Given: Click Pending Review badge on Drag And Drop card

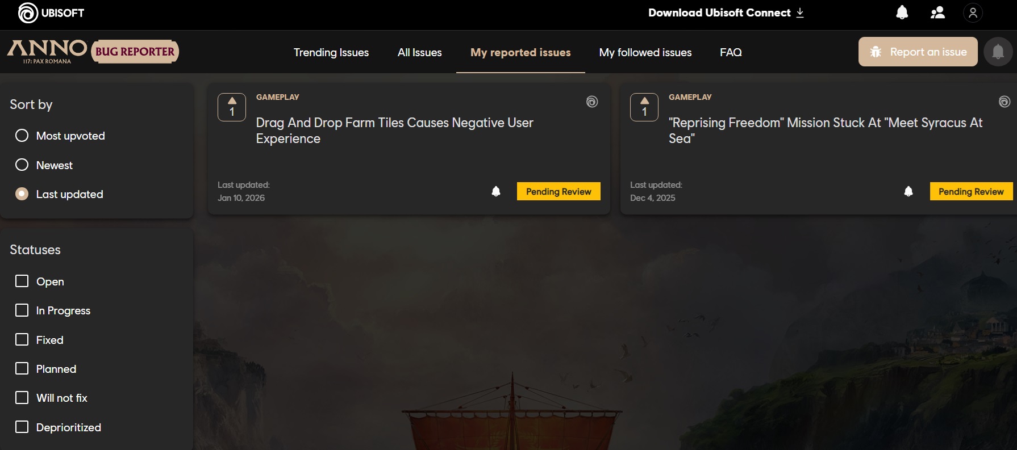Looking at the screenshot, I should point(558,191).
